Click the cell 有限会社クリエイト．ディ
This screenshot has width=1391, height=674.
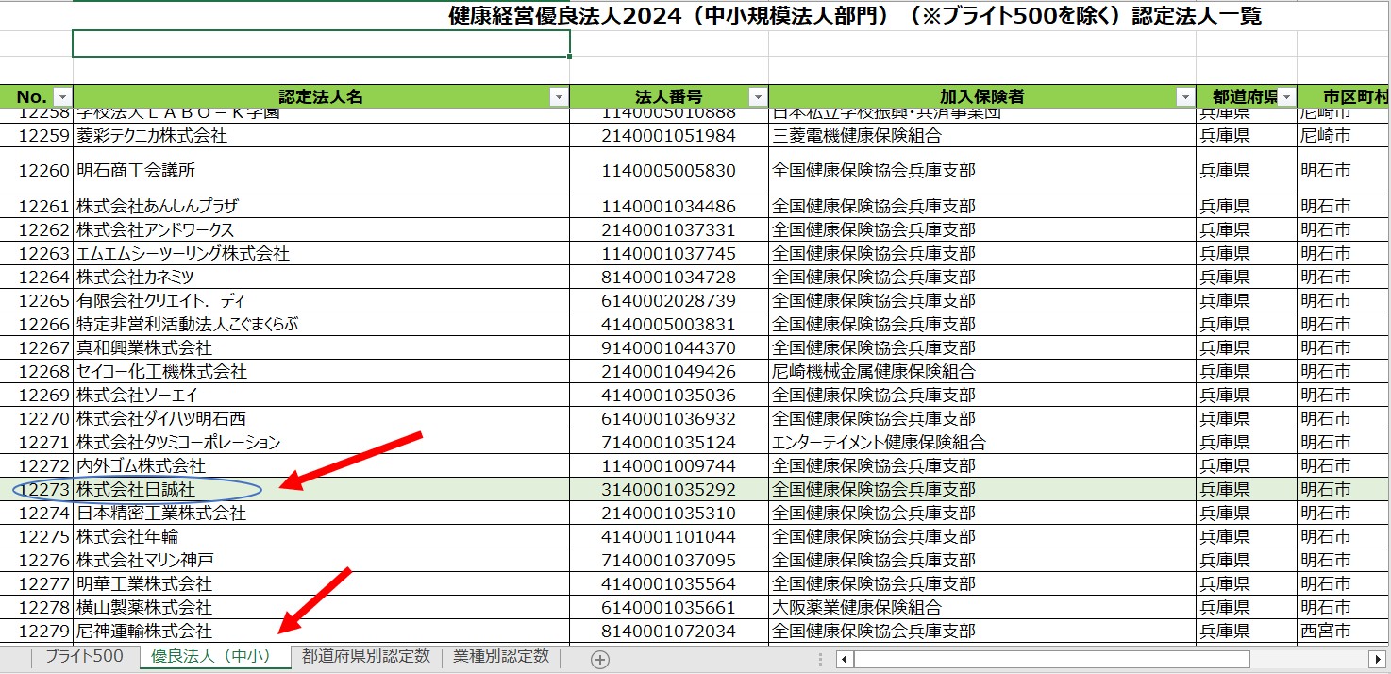click(322, 301)
